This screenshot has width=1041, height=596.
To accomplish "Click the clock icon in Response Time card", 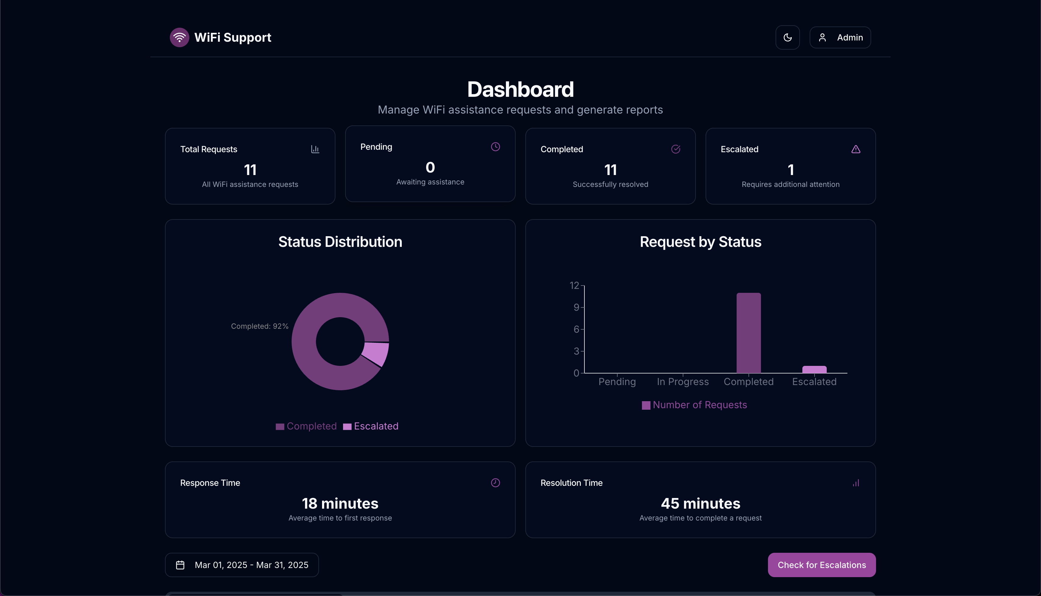I will [x=495, y=483].
